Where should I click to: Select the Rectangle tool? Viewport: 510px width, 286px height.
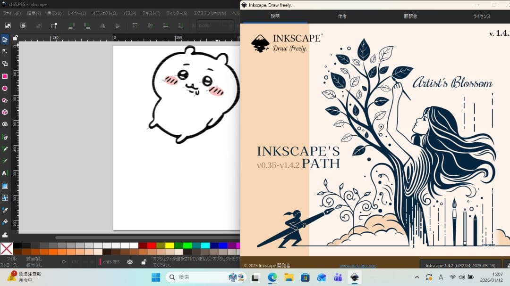coord(5,76)
